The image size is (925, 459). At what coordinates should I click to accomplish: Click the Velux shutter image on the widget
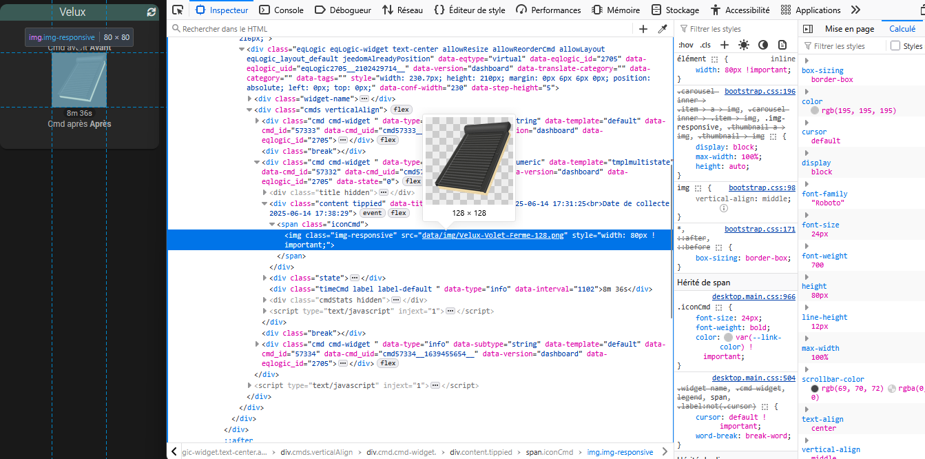(79, 80)
